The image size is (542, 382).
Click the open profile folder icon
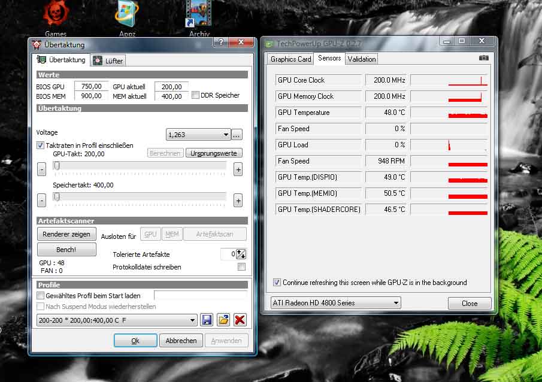click(223, 320)
